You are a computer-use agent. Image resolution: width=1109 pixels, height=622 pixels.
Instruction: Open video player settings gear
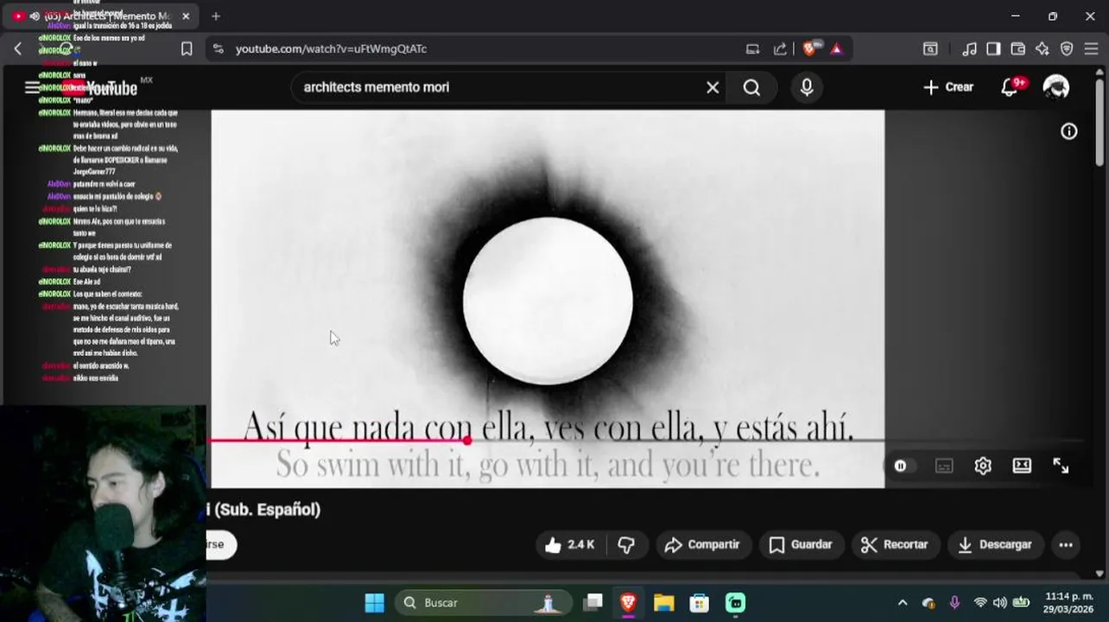click(x=983, y=466)
